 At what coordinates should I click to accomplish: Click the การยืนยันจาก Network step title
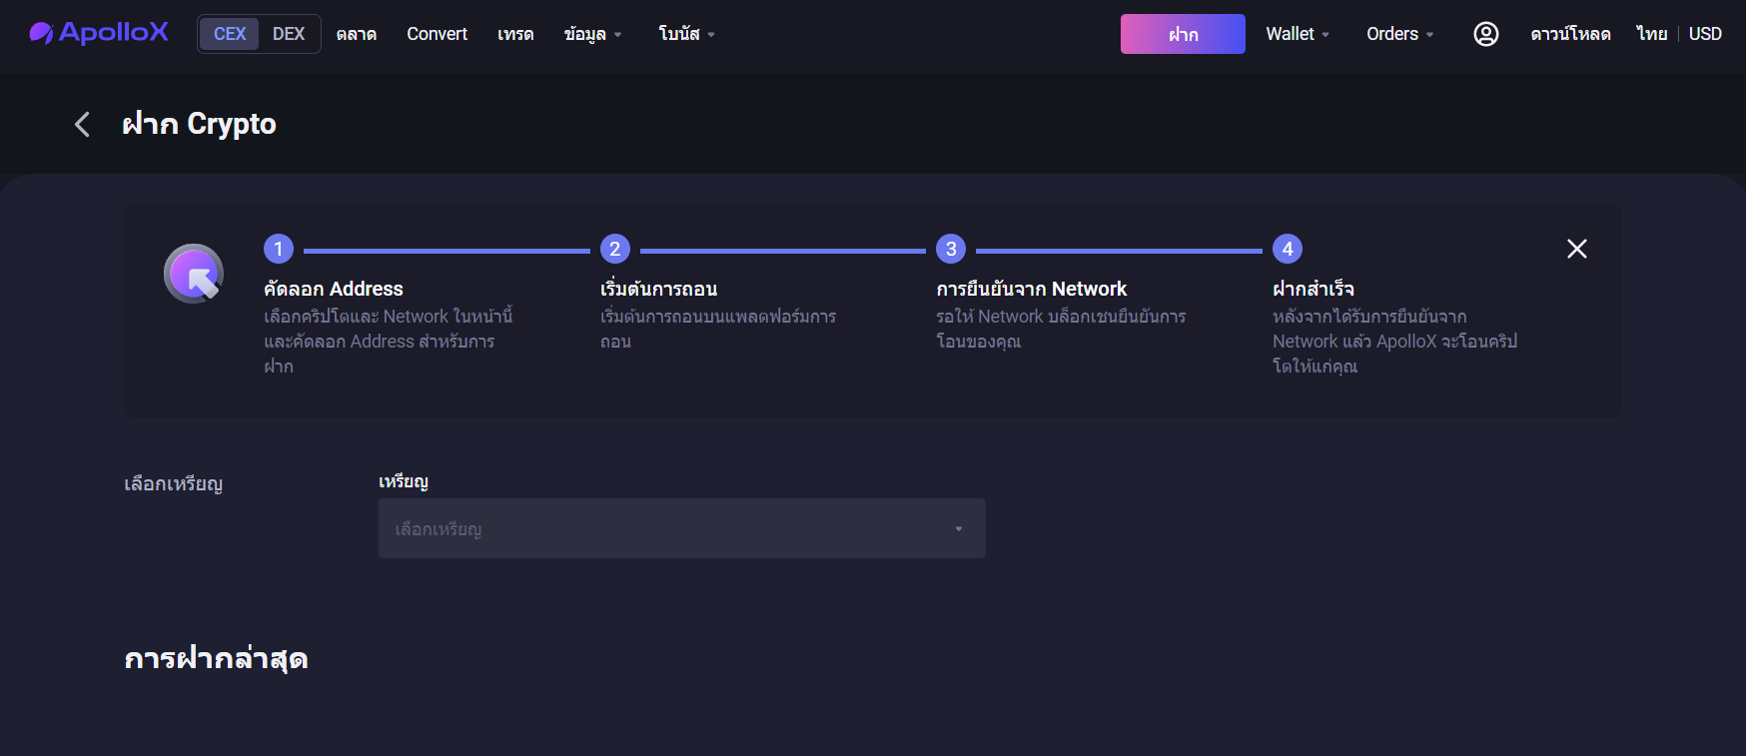1032,289
